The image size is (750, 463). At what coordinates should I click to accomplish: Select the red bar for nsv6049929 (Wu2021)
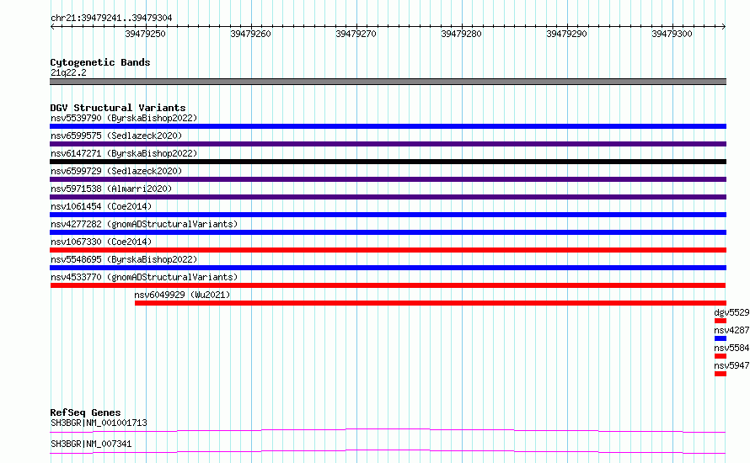pyautogui.click(x=431, y=303)
